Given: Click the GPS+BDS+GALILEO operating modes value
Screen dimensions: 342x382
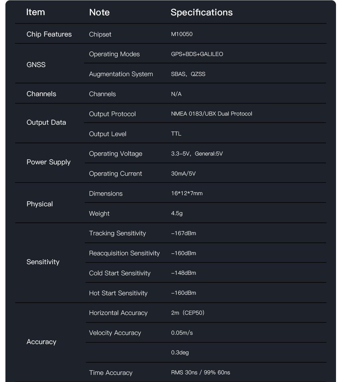Looking at the screenshot, I should 197,54.
